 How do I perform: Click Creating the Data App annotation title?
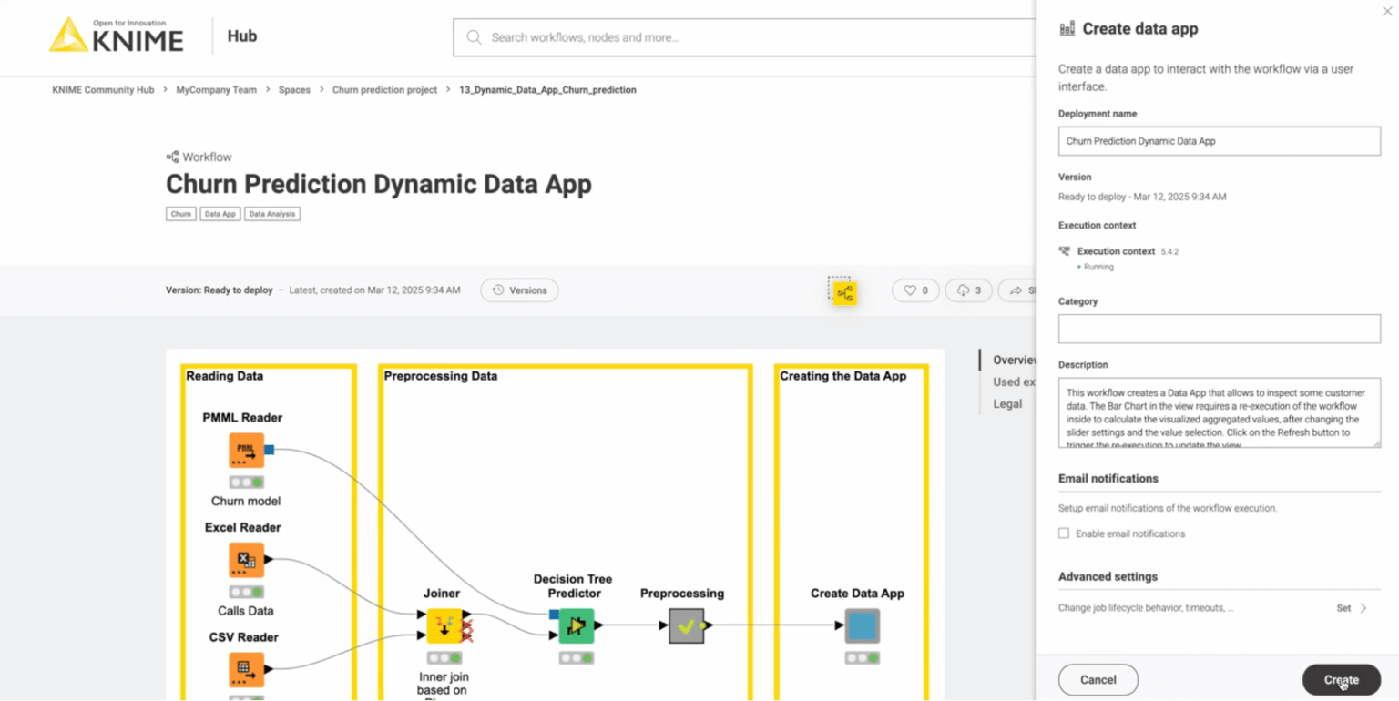coord(842,376)
